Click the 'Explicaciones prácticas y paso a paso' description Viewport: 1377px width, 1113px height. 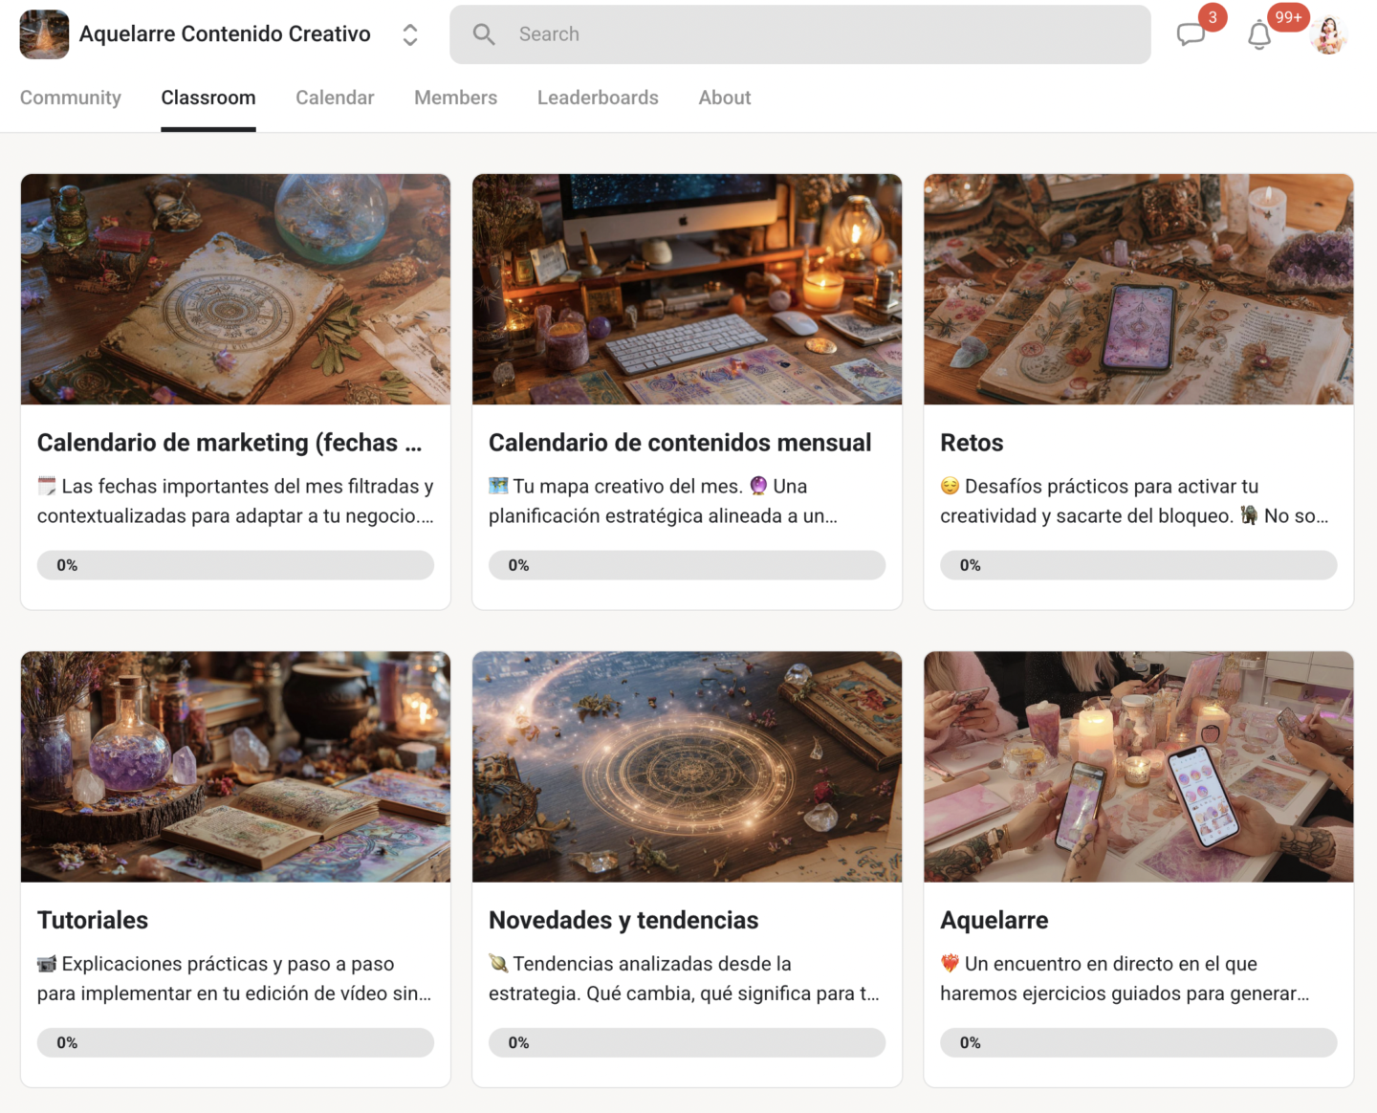click(234, 978)
